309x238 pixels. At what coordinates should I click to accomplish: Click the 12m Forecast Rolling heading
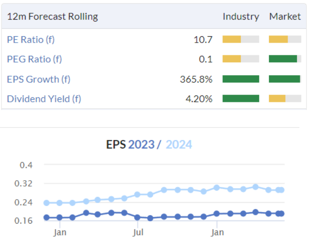click(x=52, y=17)
